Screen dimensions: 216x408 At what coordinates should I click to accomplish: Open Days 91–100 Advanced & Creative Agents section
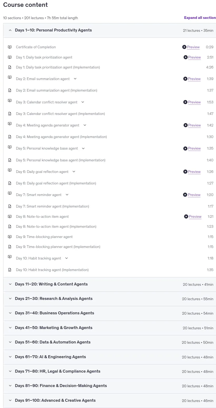pos(109,400)
